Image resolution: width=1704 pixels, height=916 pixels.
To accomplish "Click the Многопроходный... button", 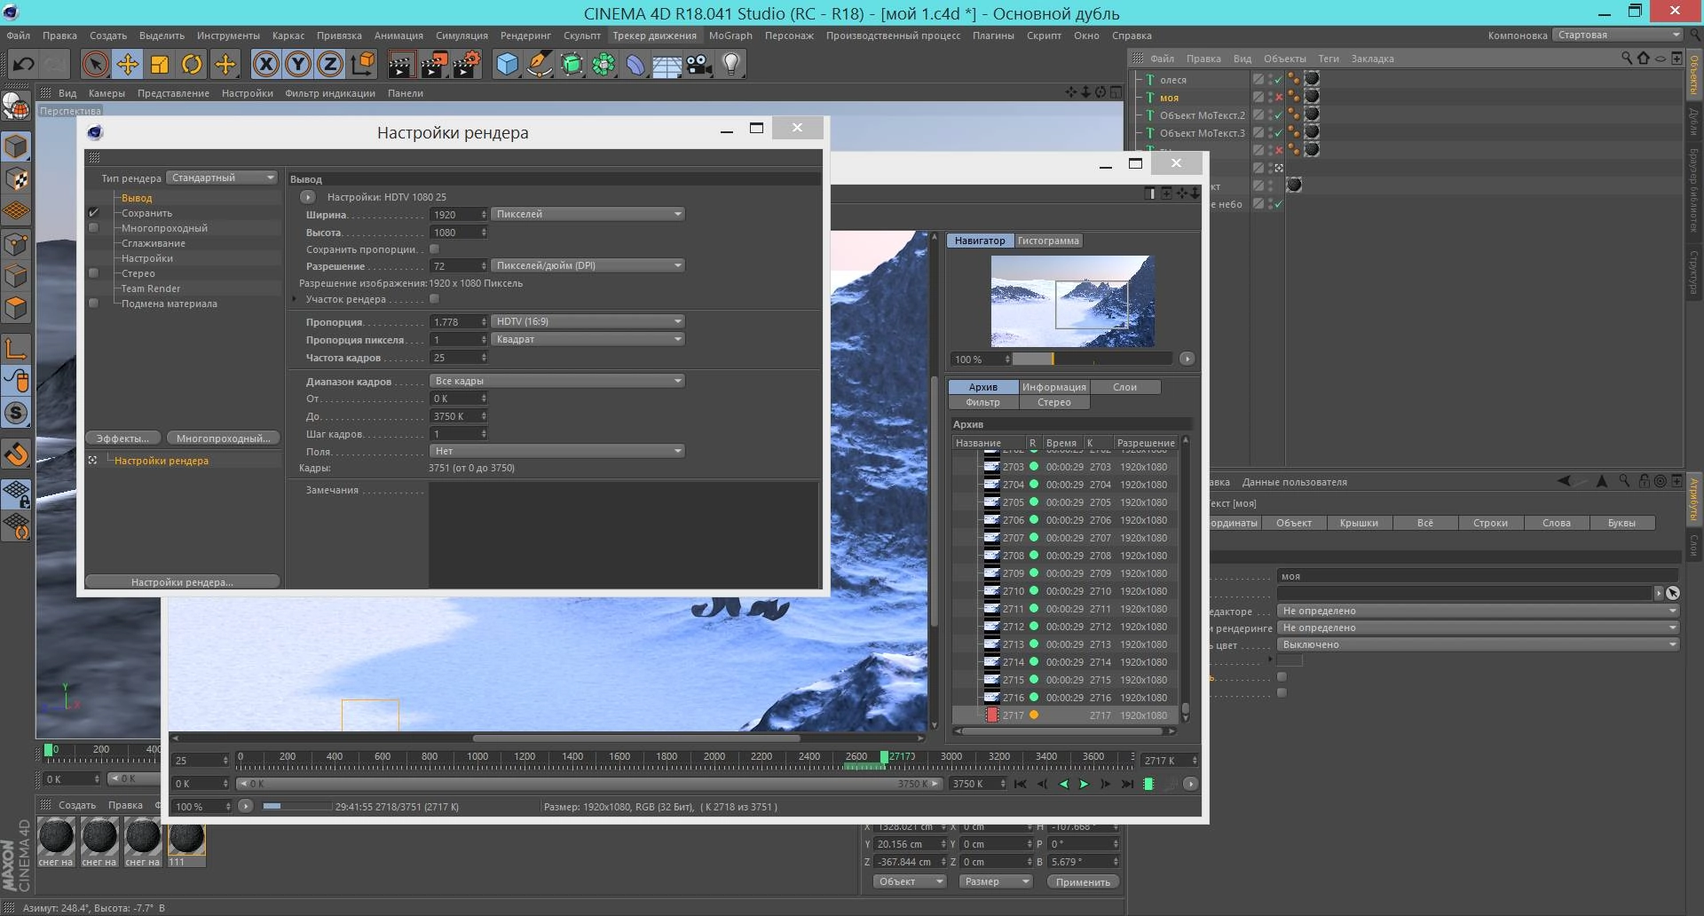I will (x=223, y=438).
